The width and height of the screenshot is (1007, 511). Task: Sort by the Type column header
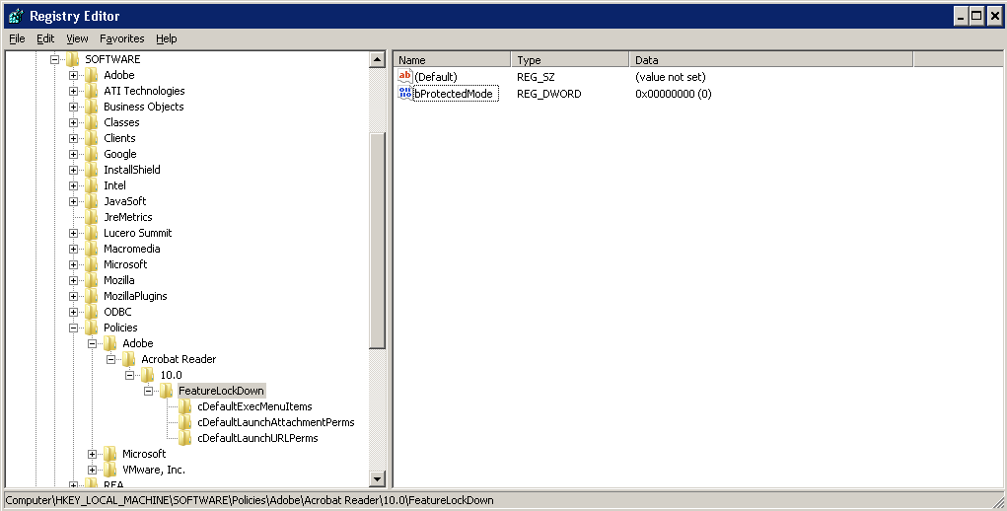pos(570,60)
